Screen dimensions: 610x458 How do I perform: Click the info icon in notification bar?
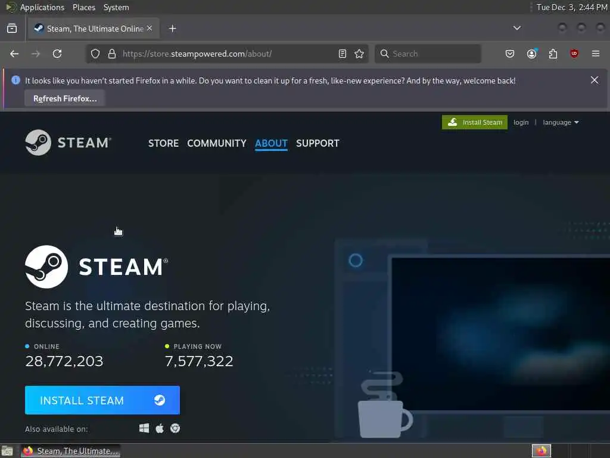(x=15, y=81)
